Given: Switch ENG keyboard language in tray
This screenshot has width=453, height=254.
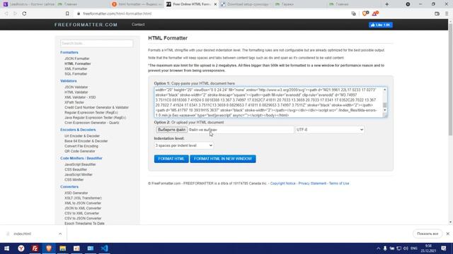Looking at the screenshot, I should pyautogui.click(x=414, y=248).
